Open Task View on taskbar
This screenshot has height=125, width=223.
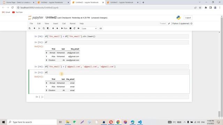coord(60,122)
